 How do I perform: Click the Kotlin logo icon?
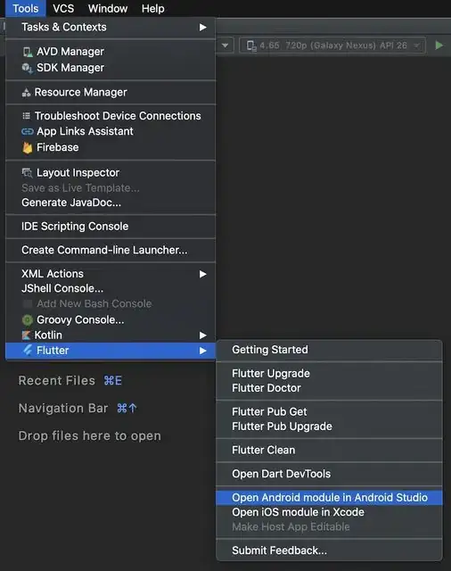(26, 335)
